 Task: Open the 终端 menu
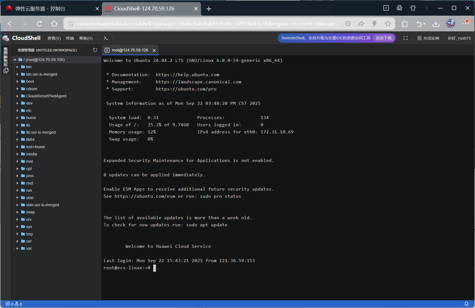(x=70, y=38)
